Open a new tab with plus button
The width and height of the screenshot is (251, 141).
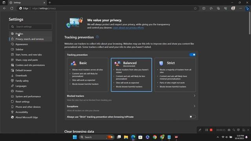(50, 3)
